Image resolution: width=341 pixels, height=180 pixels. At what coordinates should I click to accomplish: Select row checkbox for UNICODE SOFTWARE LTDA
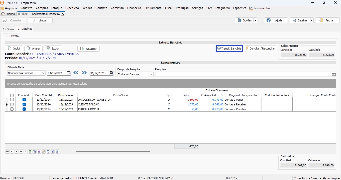tap(12, 100)
